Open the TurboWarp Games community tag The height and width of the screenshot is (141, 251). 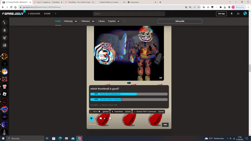(121, 111)
